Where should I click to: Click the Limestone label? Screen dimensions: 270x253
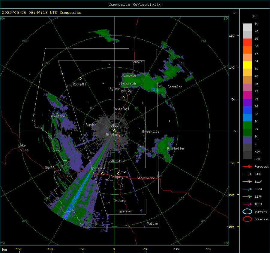point(57,116)
